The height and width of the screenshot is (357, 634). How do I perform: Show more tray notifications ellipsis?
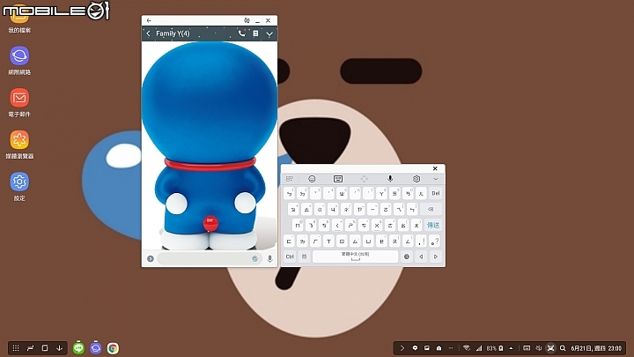pyautogui.click(x=451, y=348)
